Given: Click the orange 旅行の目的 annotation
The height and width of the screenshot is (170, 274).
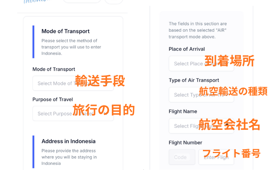Looking at the screenshot, I should 104,110.
